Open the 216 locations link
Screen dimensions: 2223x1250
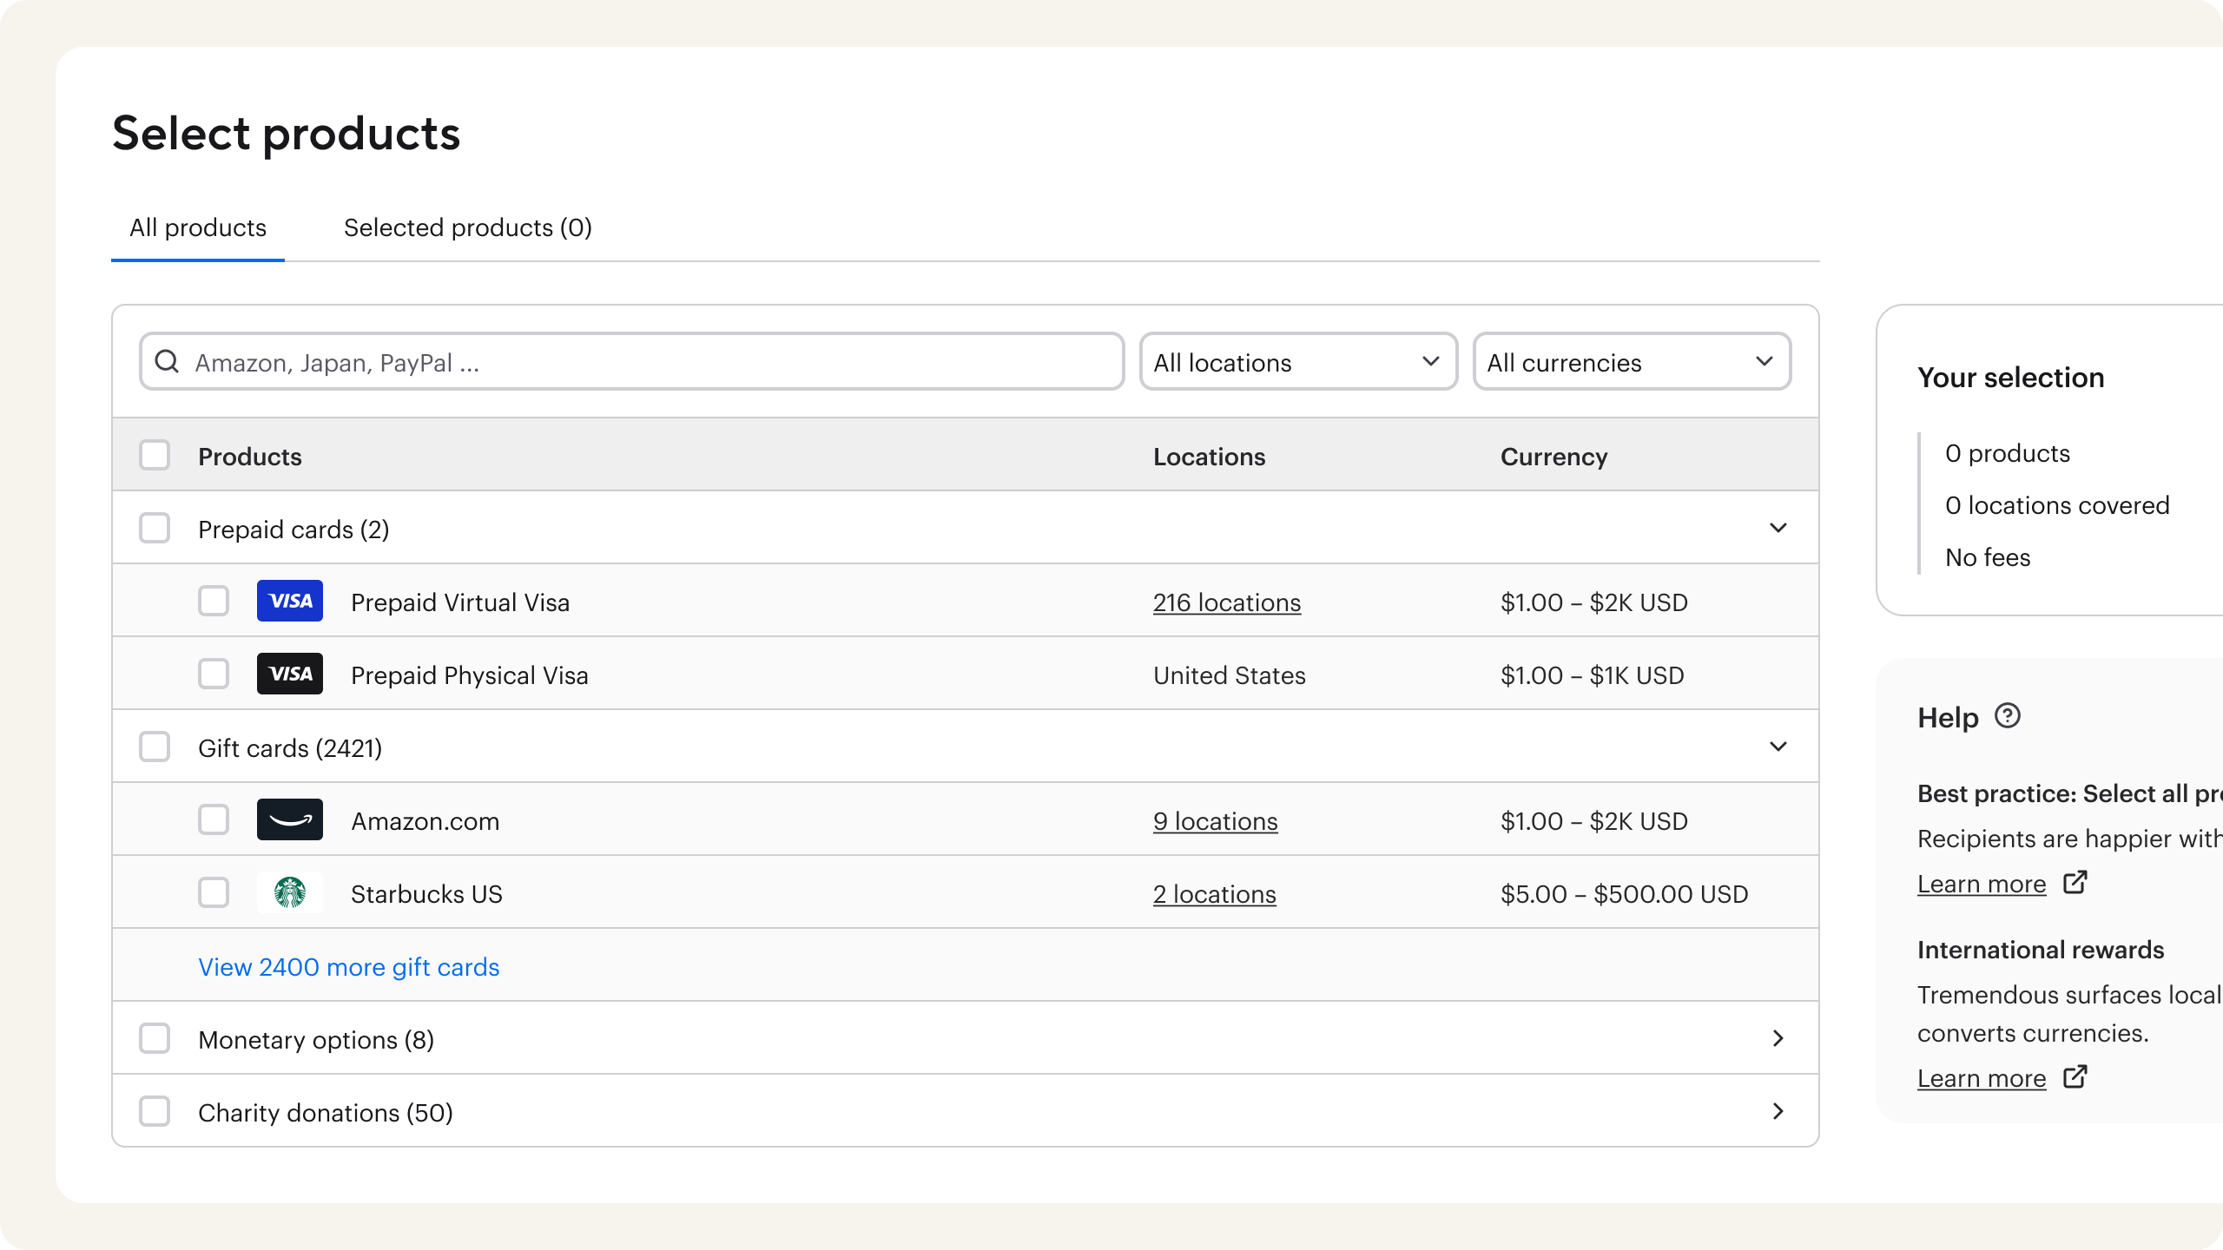pyautogui.click(x=1226, y=602)
